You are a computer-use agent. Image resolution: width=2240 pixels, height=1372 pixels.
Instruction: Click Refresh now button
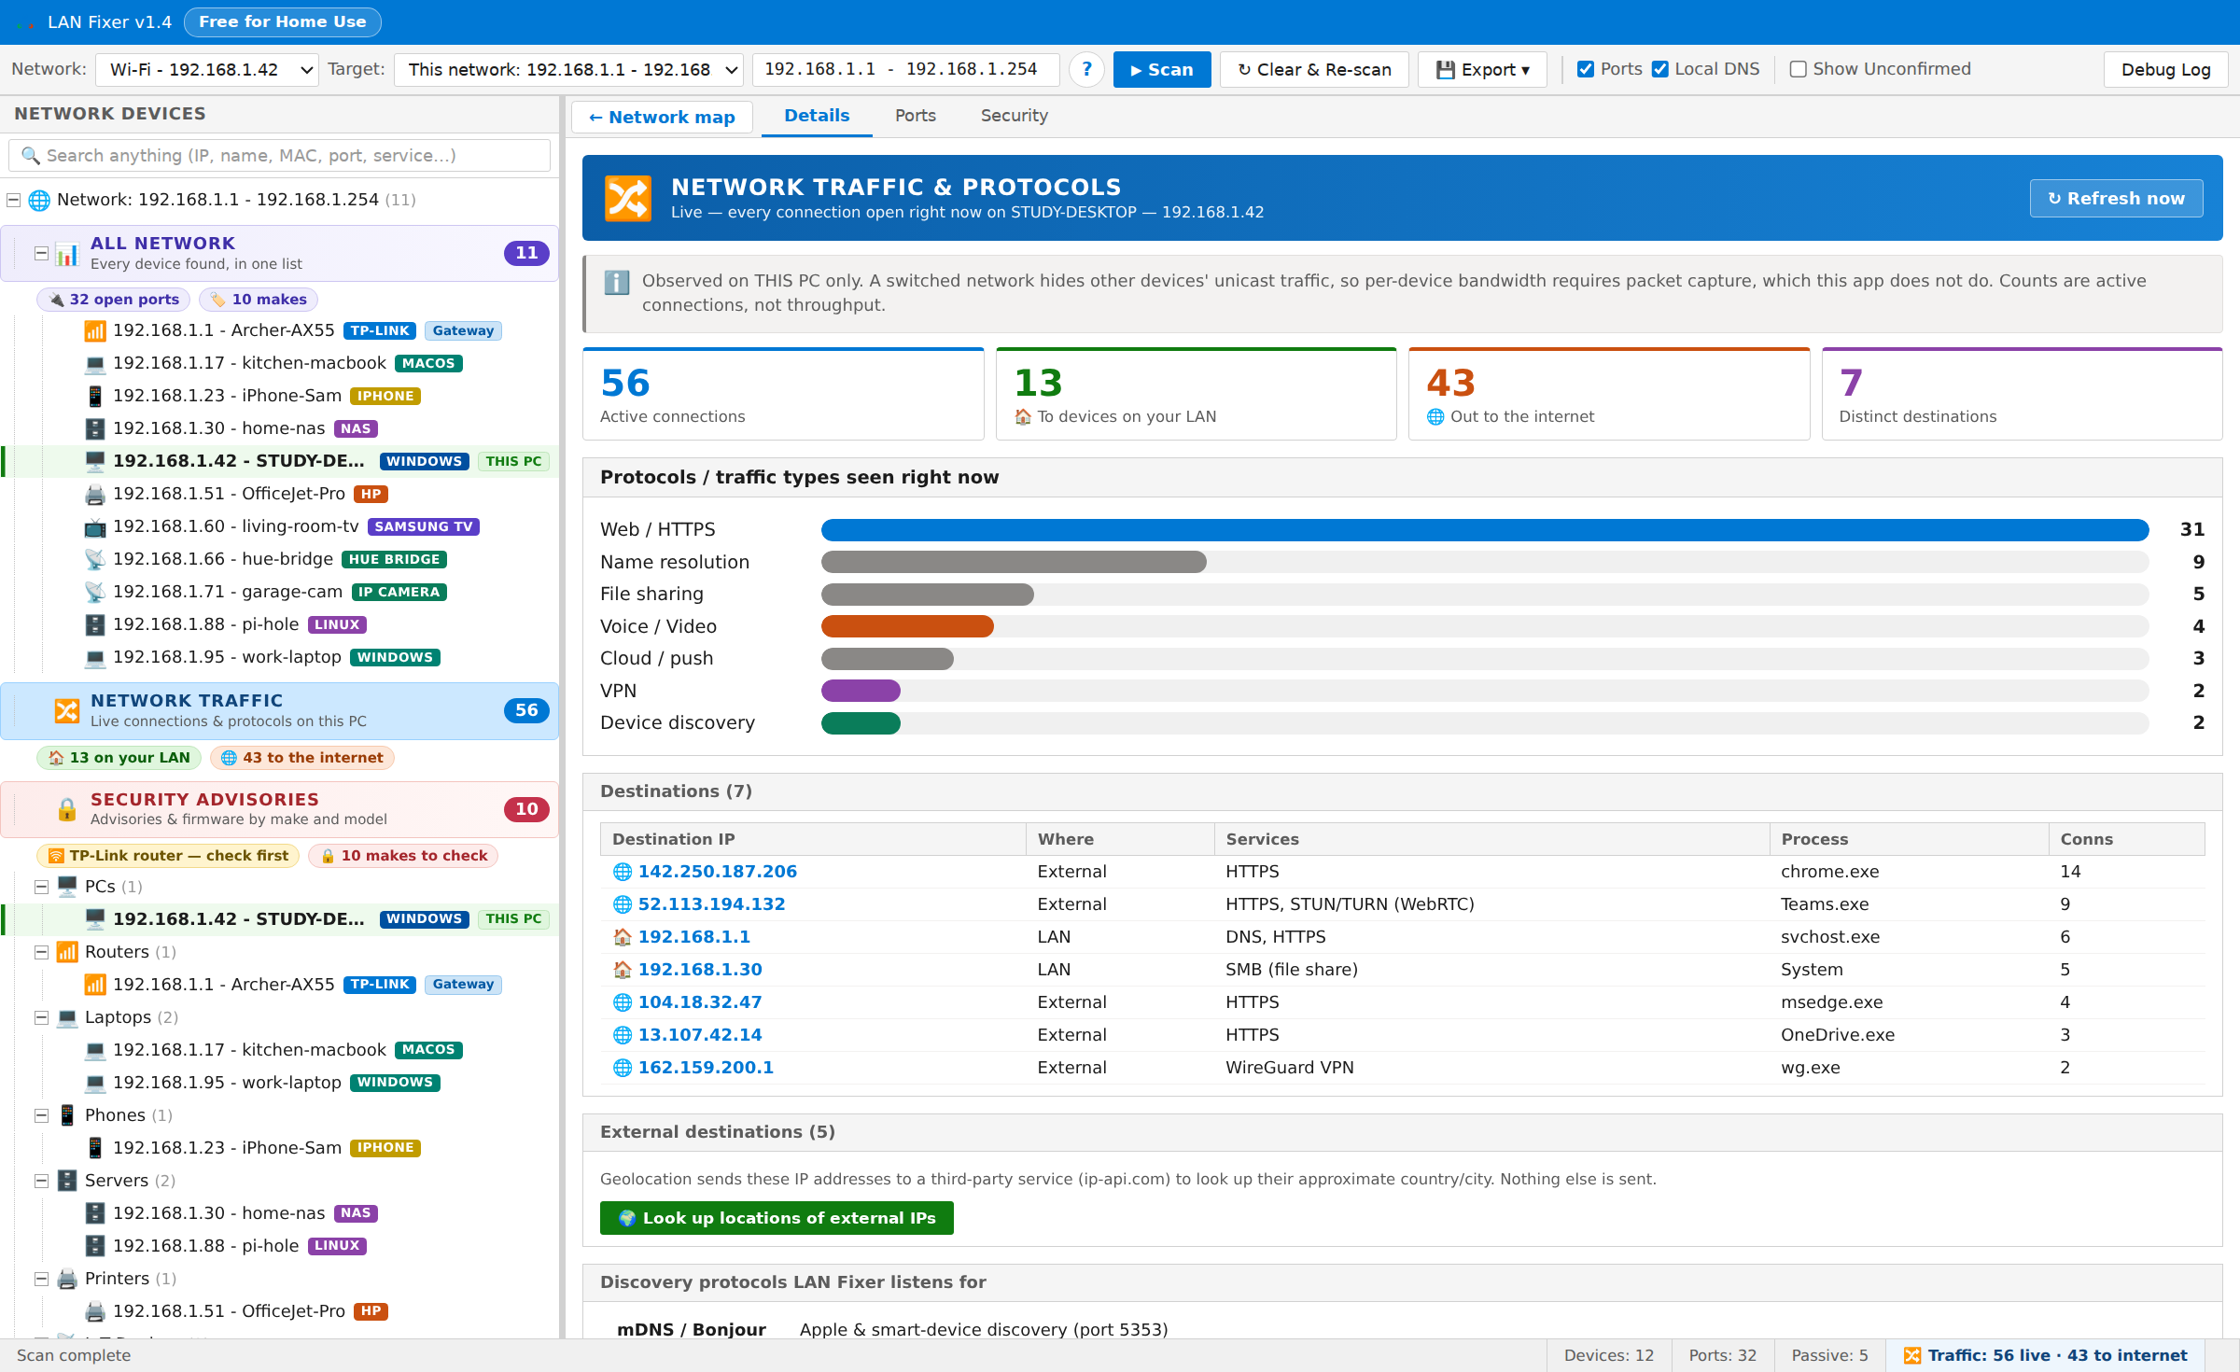[2116, 199]
